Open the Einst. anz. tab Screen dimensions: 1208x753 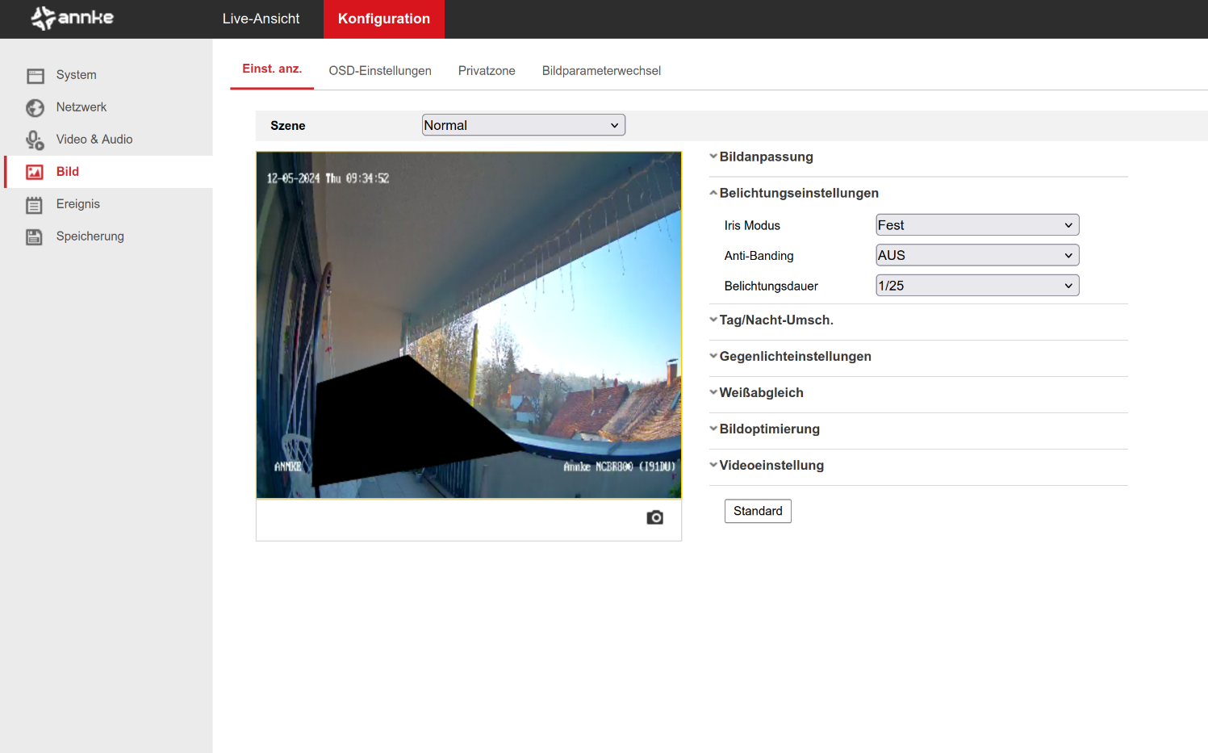pos(272,69)
